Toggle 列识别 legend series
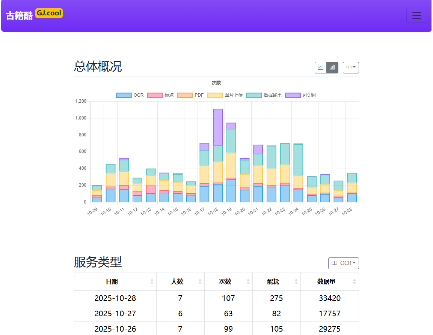 (301, 95)
